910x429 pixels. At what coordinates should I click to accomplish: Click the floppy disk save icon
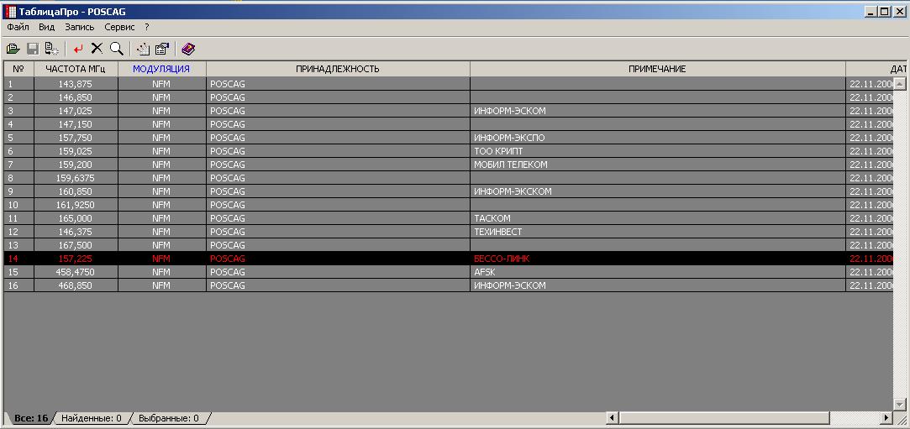33,50
